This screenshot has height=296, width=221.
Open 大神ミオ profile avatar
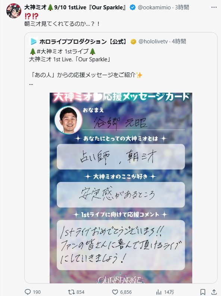[14, 10]
